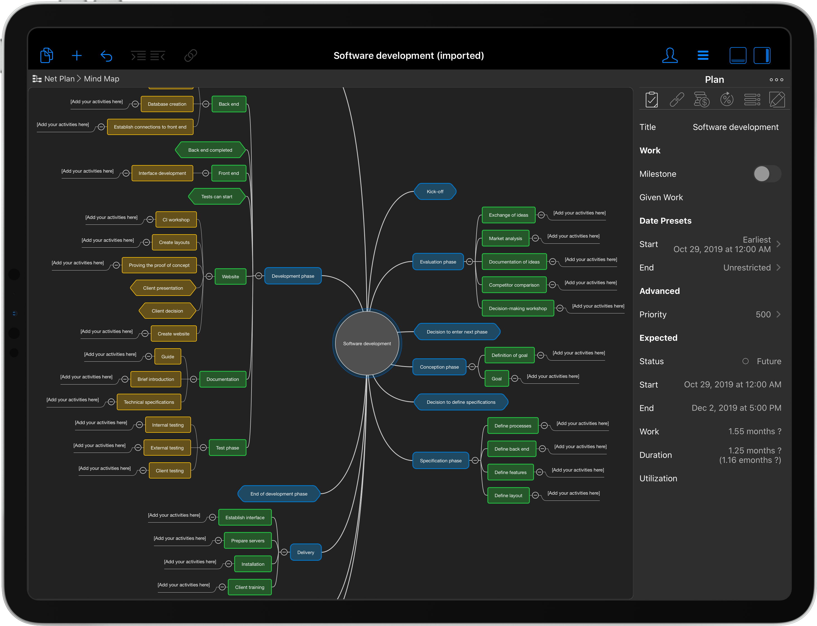
Task: Click the outdent activity icon
Action: (x=158, y=56)
